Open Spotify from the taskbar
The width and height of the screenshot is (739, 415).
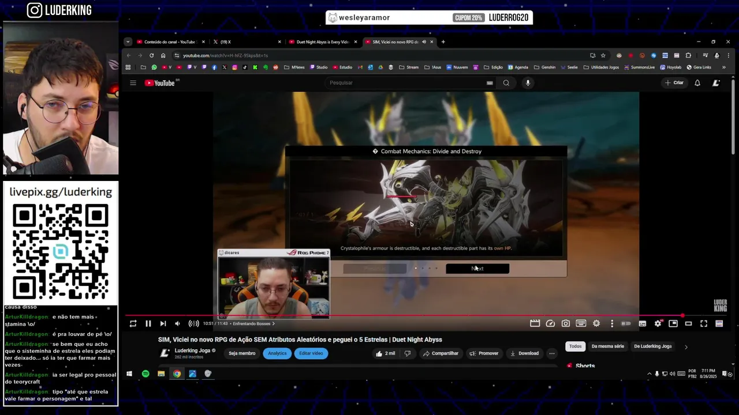coord(145,374)
